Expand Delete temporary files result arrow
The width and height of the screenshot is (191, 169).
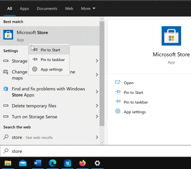coord(97,105)
